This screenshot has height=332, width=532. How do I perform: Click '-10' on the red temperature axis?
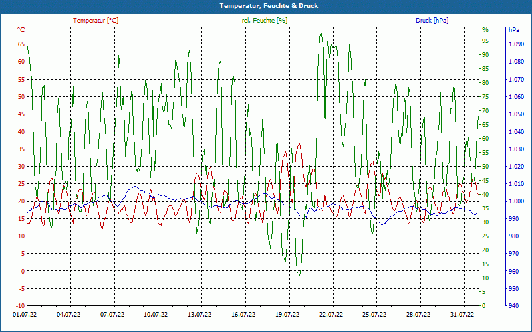pos(21,306)
